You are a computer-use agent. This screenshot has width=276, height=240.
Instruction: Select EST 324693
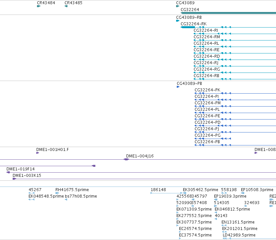(252, 203)
